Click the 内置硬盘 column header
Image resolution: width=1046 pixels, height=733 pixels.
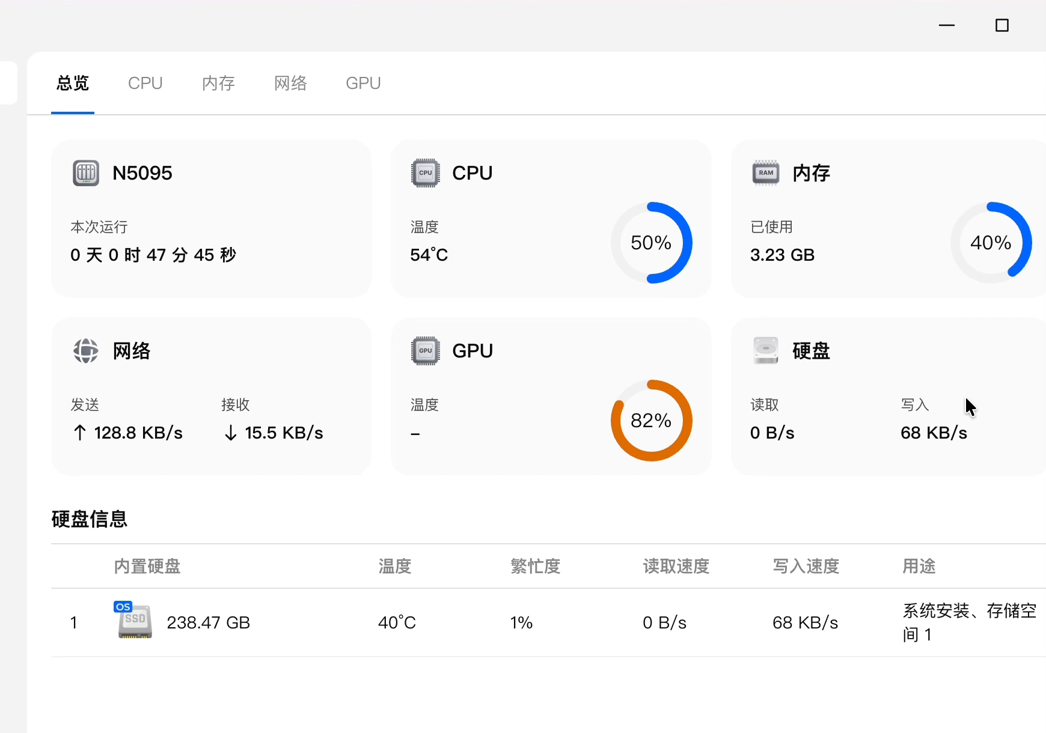(x=147, y=566)
